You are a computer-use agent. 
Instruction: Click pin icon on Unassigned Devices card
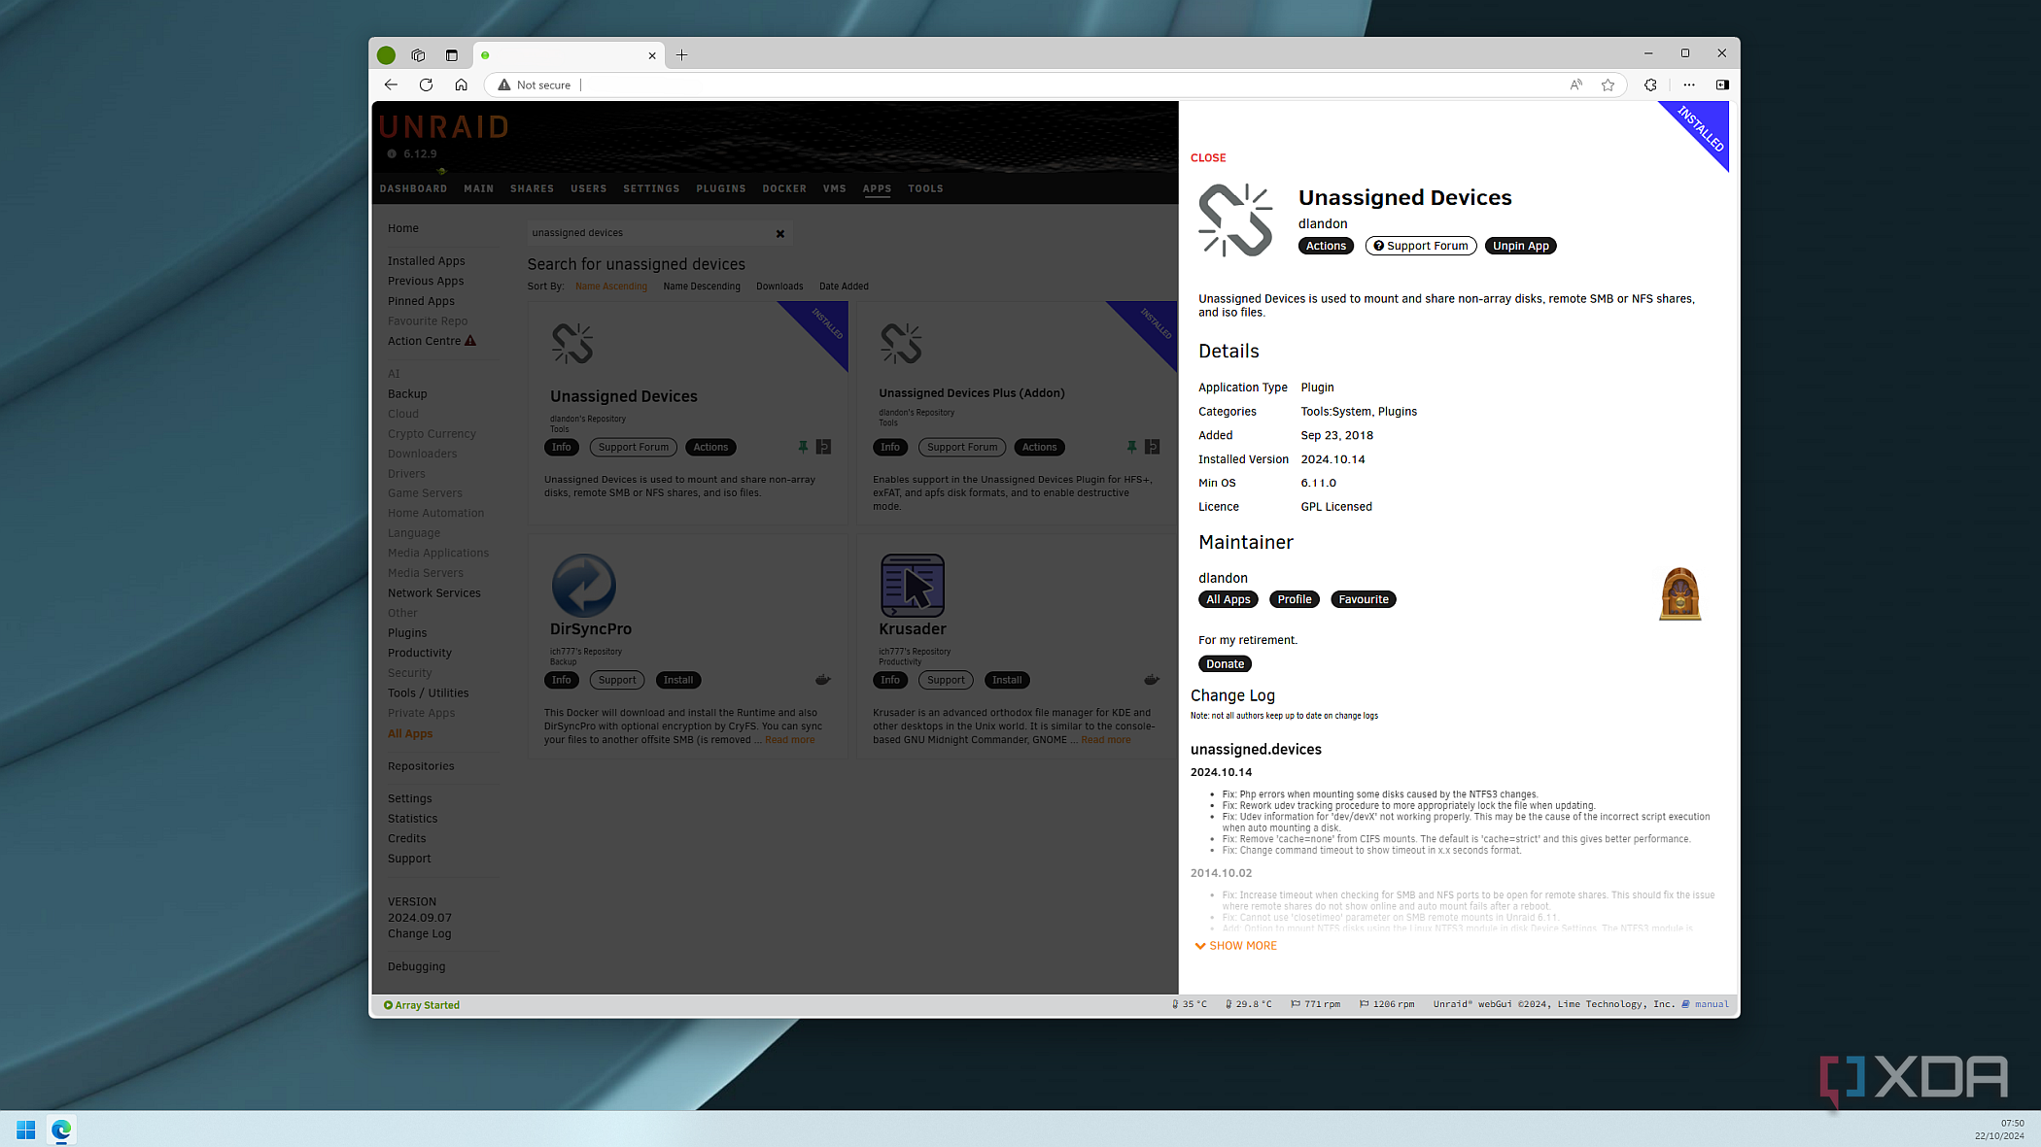[x=803, y=447]
